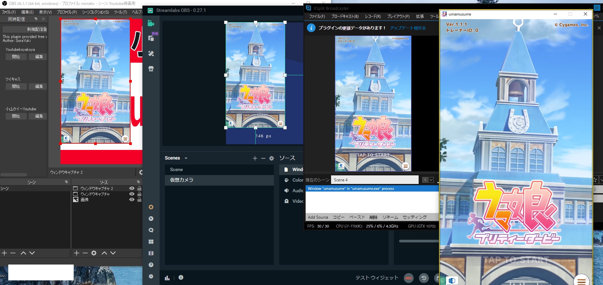Screen dimensions: 603x285
Task: Pop out the OBS ソース dock
Action: tap(138, 182)
